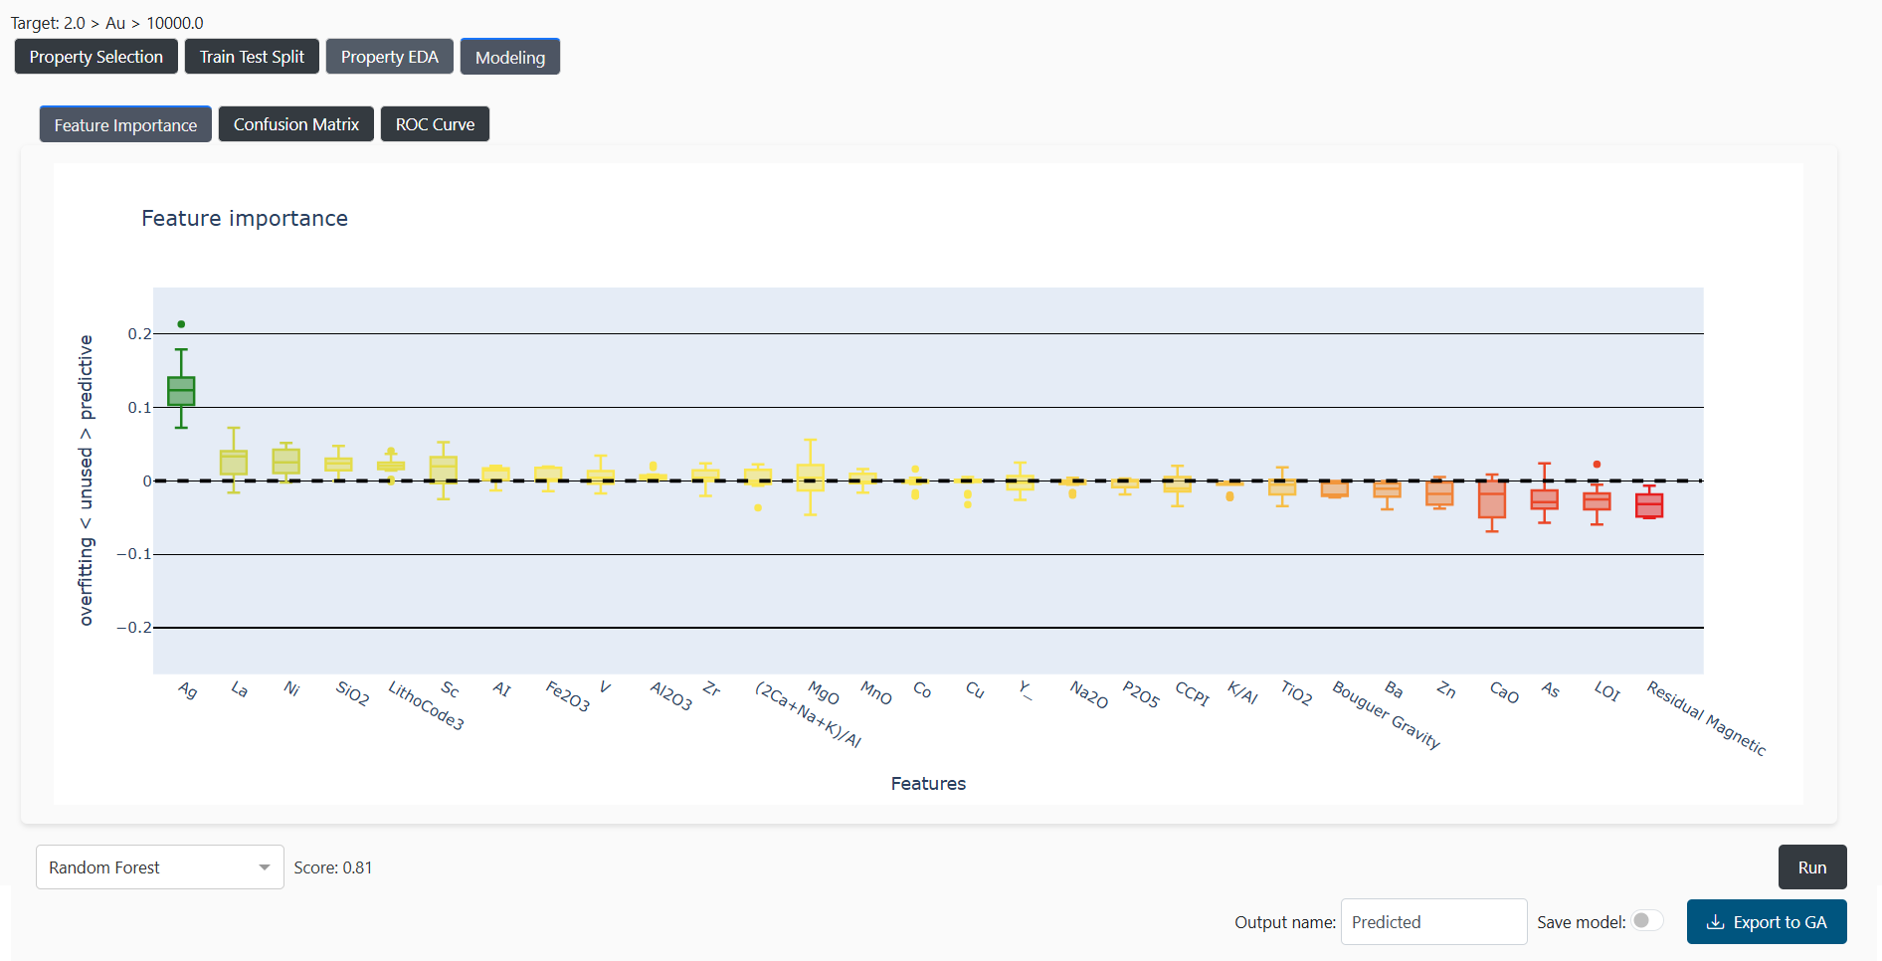The width and height of the screenshot is (1882, 961).
Task: Click the Ag outlier point above 0.2
Action: coord(181,324)
